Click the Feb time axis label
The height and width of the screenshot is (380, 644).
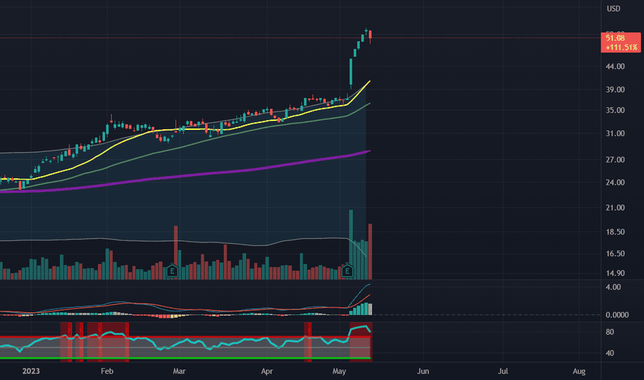107,371
